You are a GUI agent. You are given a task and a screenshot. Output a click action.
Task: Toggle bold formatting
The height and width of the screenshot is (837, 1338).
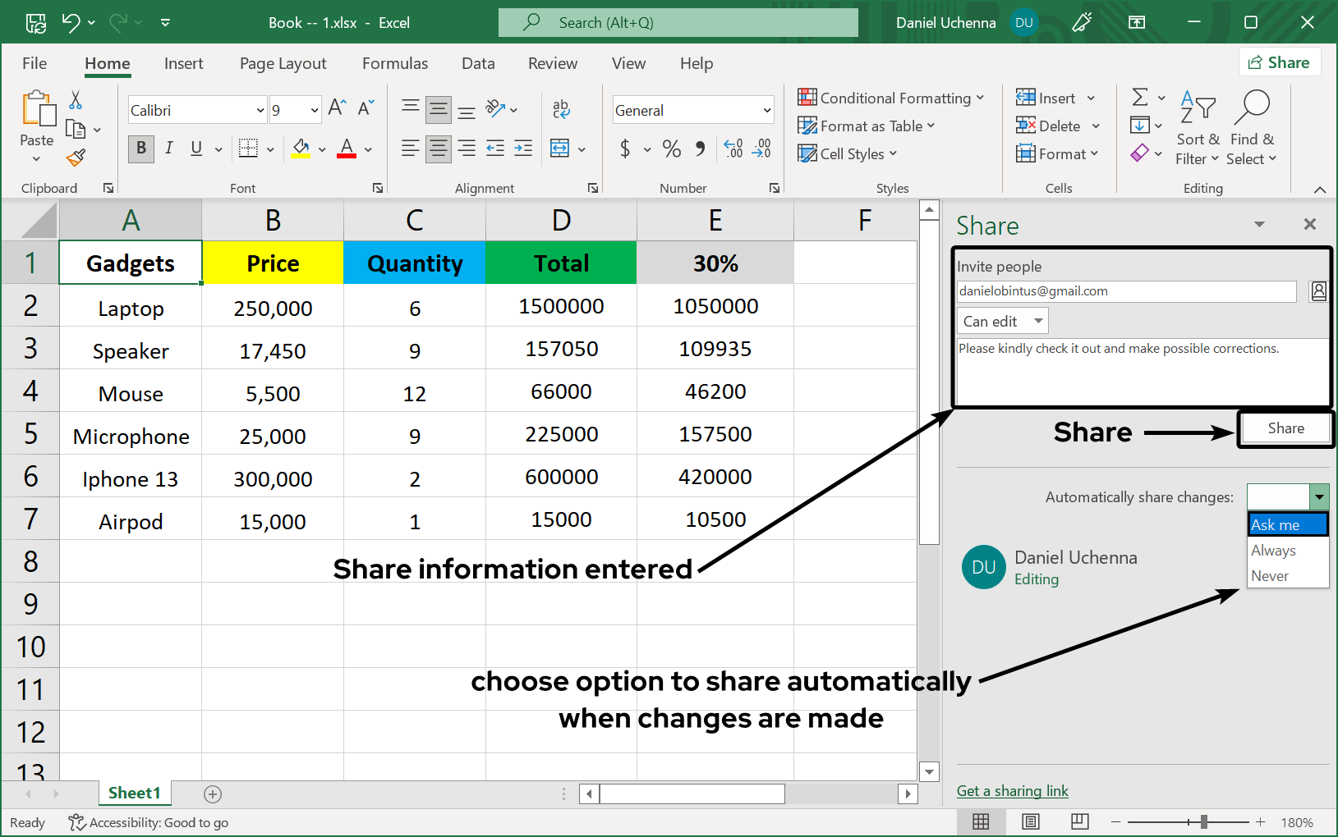coord(140,149)
